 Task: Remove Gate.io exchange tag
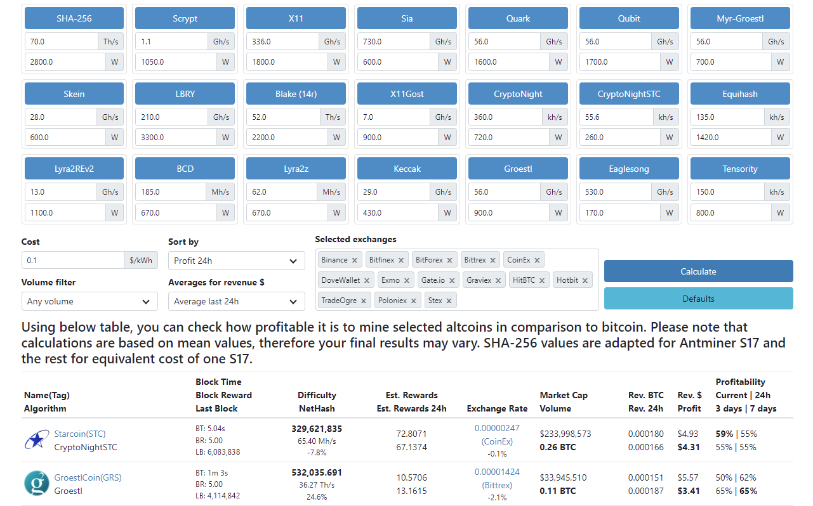[x=452, y=280]
